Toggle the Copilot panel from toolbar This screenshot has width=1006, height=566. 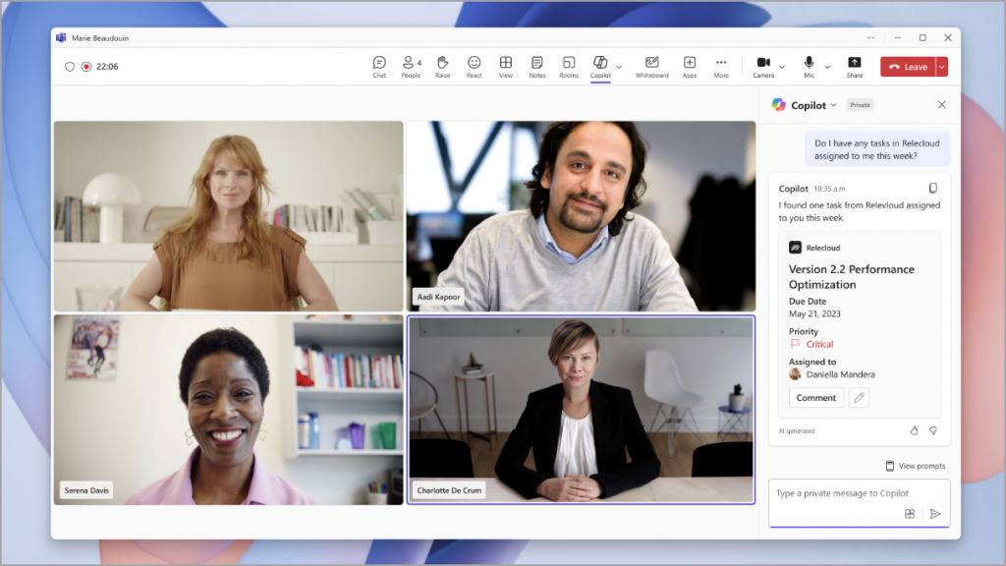[x=600, y=67]
